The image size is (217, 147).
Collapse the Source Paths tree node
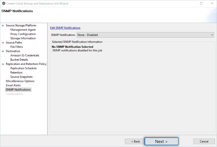(3, 43)
